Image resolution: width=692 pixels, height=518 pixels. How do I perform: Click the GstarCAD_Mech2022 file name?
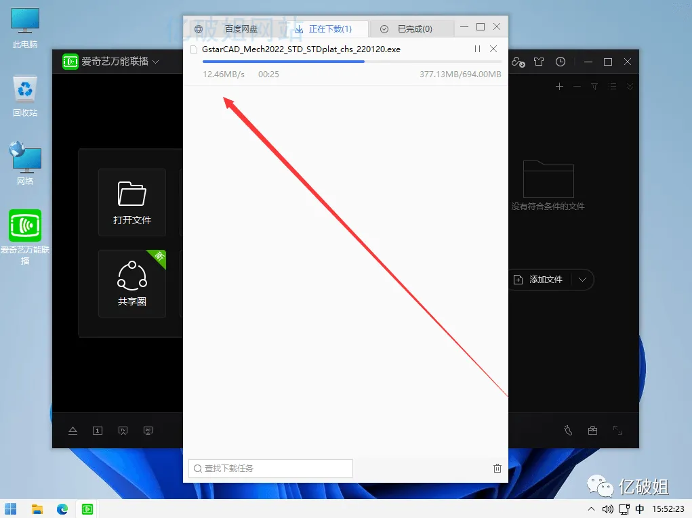coord(301,49)
